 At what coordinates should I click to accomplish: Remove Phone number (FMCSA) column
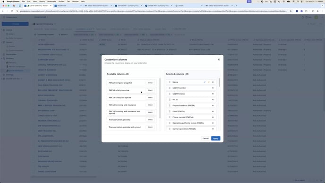pos(213,117)
